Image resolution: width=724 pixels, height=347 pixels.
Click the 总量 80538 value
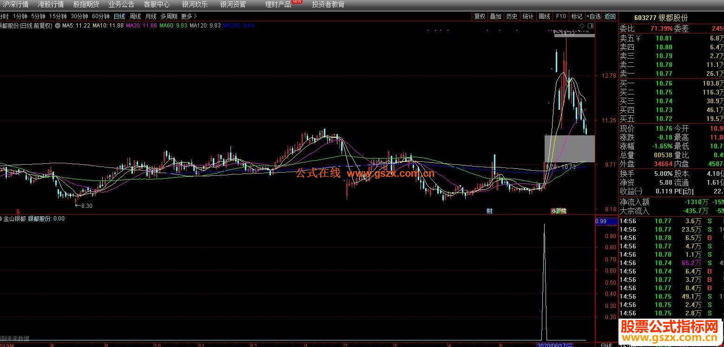click(x=662, y=155)
